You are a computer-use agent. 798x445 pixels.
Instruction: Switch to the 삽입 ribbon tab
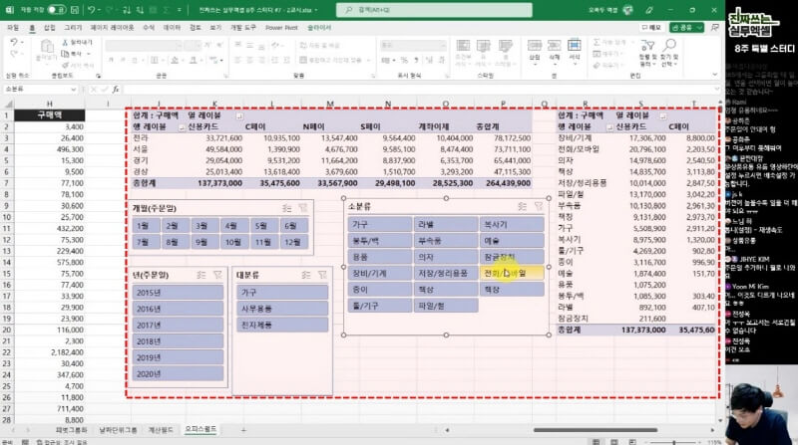click(x=49, y=28)
